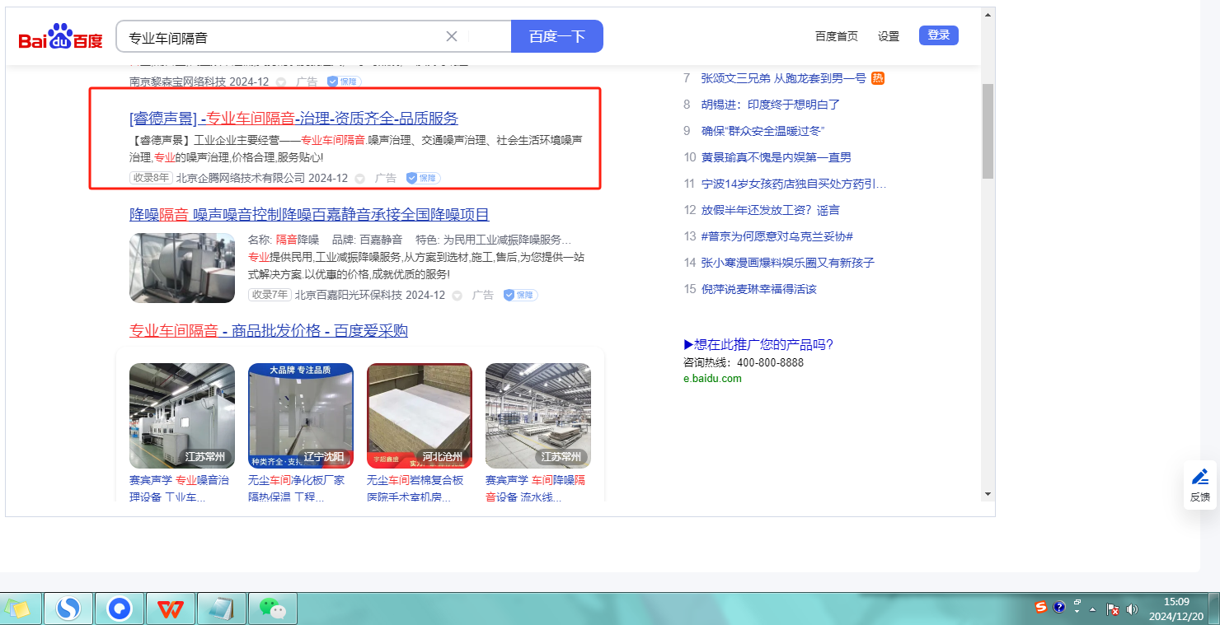This screenshot has width=1220, height=625.
Task: Open the 睿德声景 专业车间隔音 result title
Action: [293, 118]
